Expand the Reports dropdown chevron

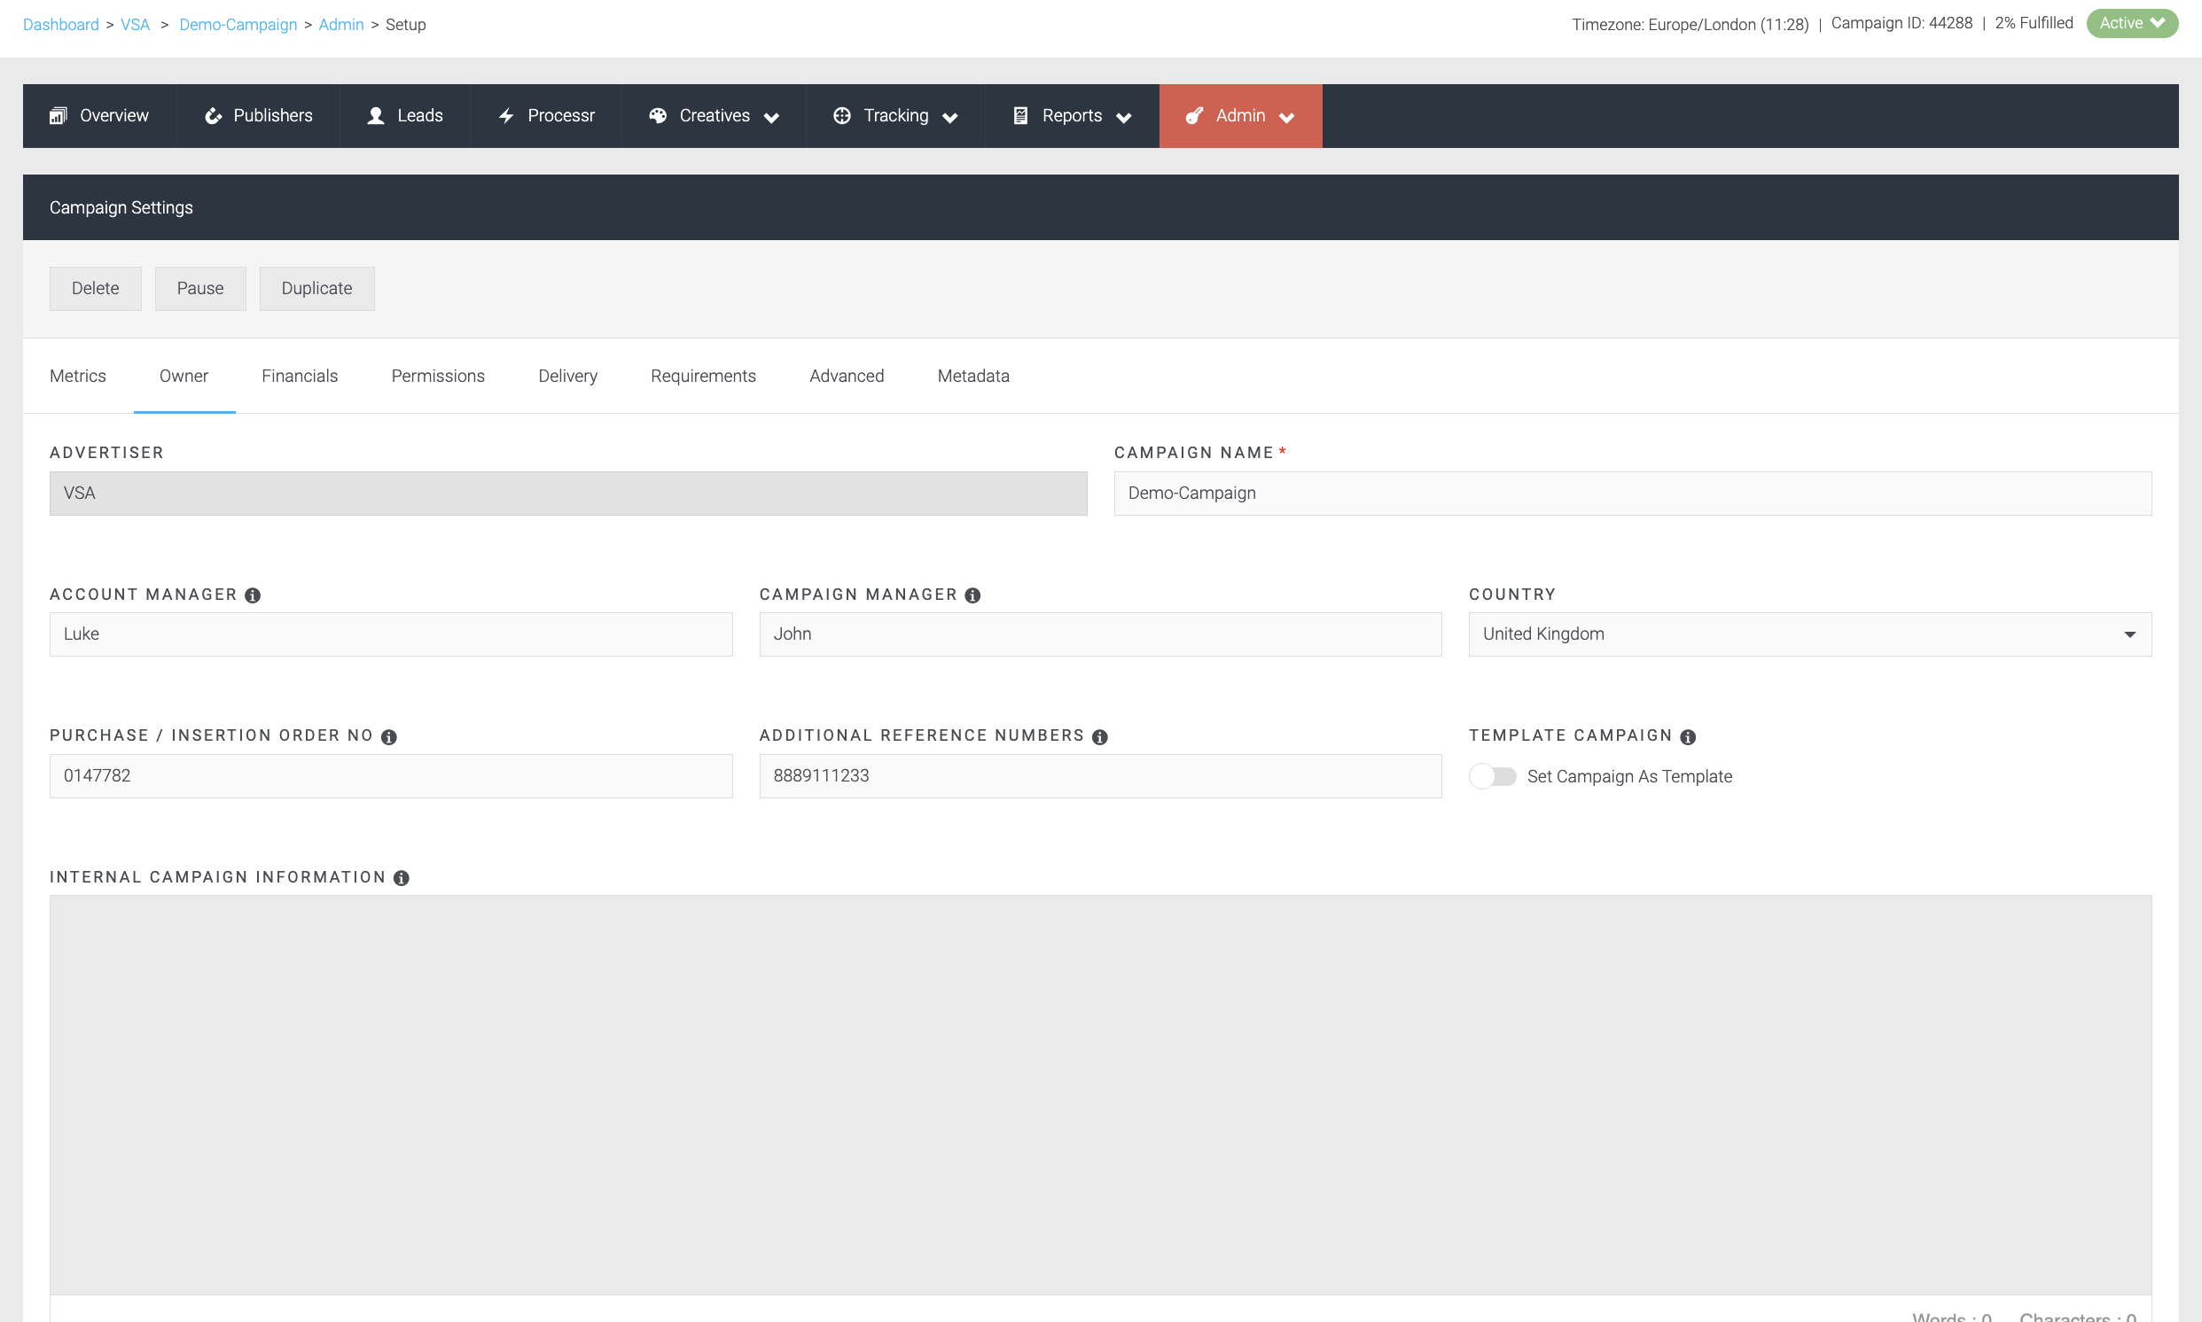[x=1124, y=118]
